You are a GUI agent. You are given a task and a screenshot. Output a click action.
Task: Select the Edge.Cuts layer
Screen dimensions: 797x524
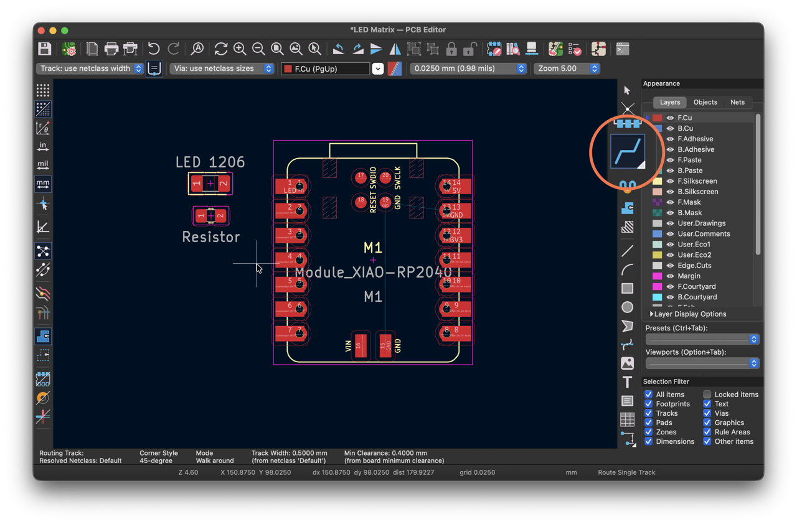click(694, 265)
